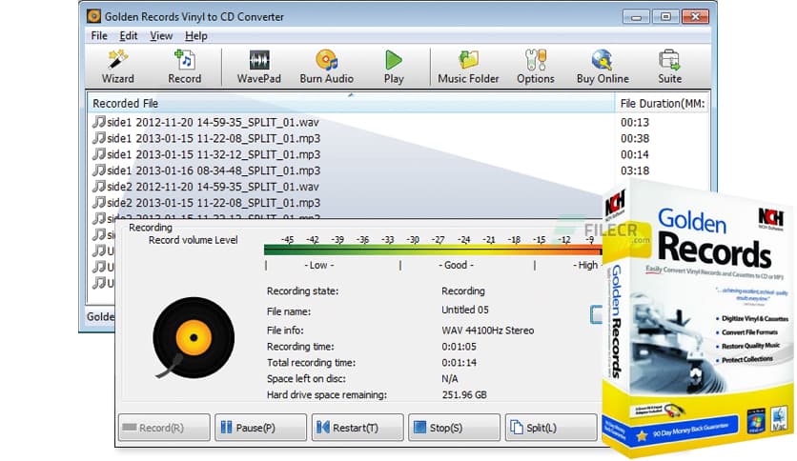Click the 0:01:05 recording time value
The width and height of the screenshot is (797, 461).
(459, 347)
